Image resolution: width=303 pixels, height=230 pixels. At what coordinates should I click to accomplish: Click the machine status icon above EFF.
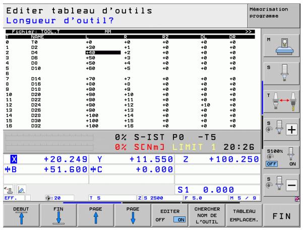pos(9,190)
